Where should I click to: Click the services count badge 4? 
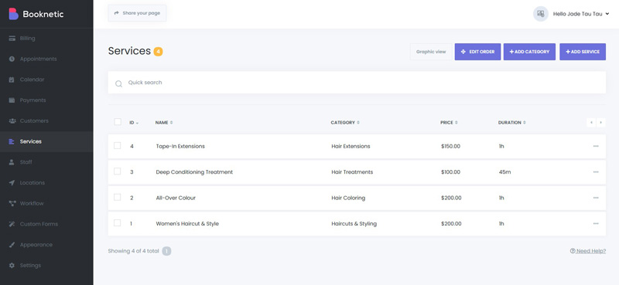tap(158, 52)
